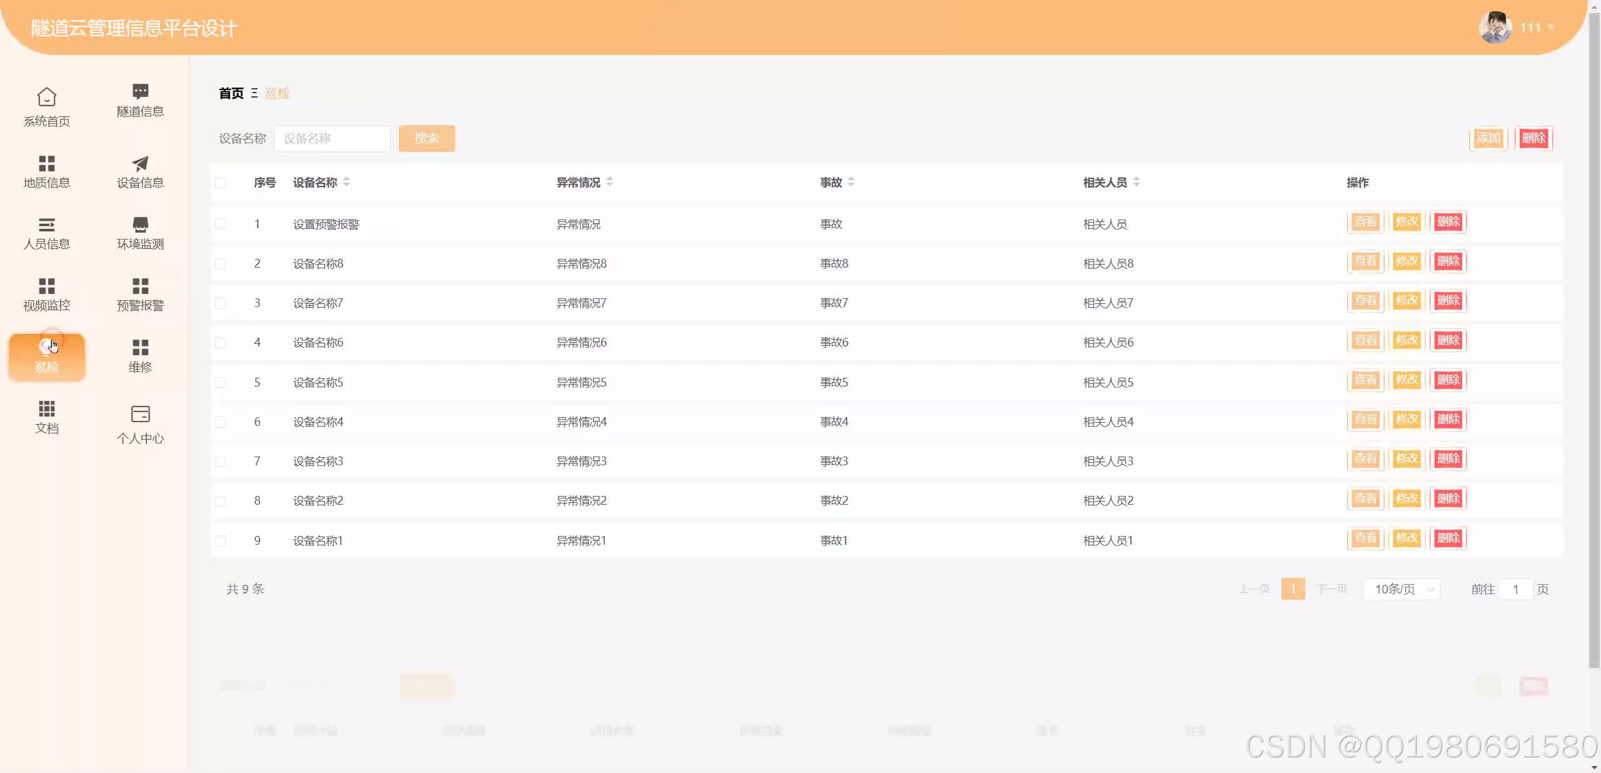Open the 环境监测 store icon
The width and height of the screenshot is (1601, 773).
[140, 225]
